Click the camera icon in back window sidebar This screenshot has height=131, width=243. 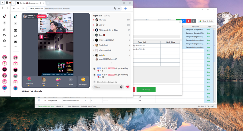5,36
